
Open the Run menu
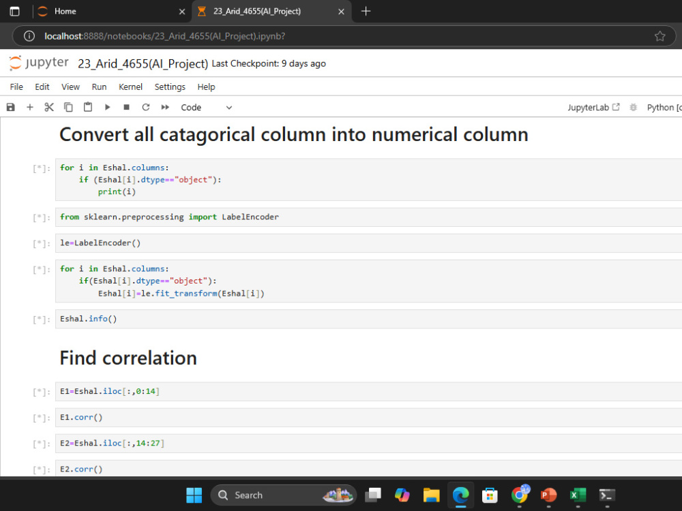click(x=99, y=87)
